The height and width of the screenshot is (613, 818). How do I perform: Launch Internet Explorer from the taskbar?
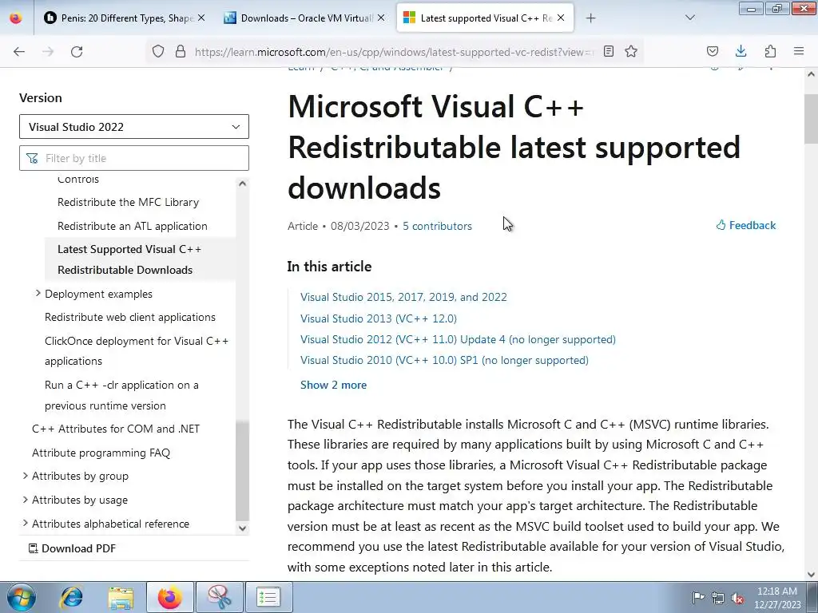click(x=71, y=597)
